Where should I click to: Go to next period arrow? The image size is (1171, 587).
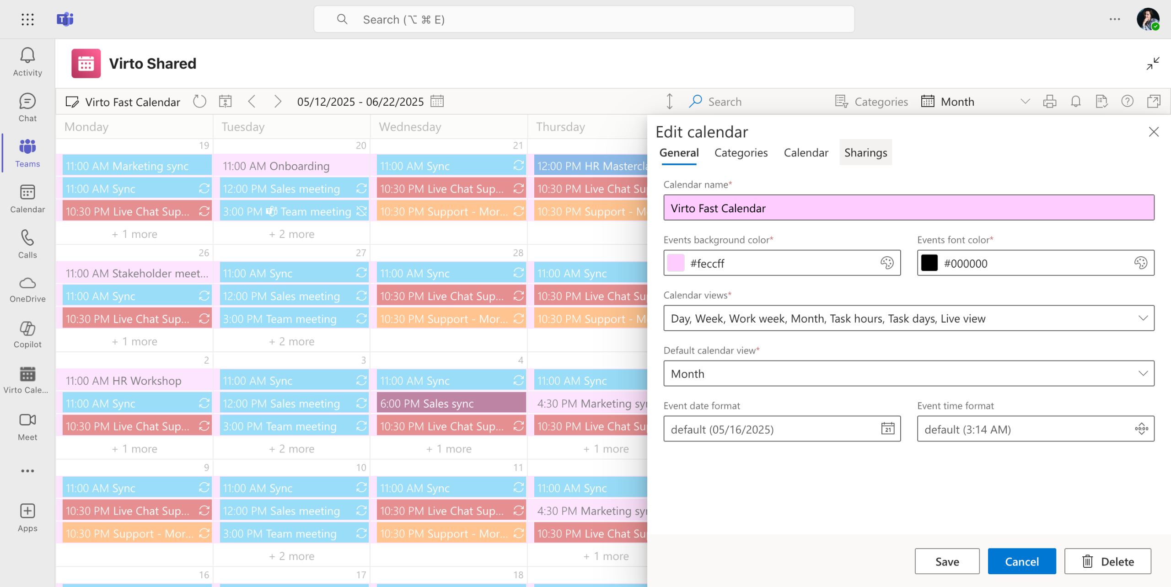tap(277, 101)
